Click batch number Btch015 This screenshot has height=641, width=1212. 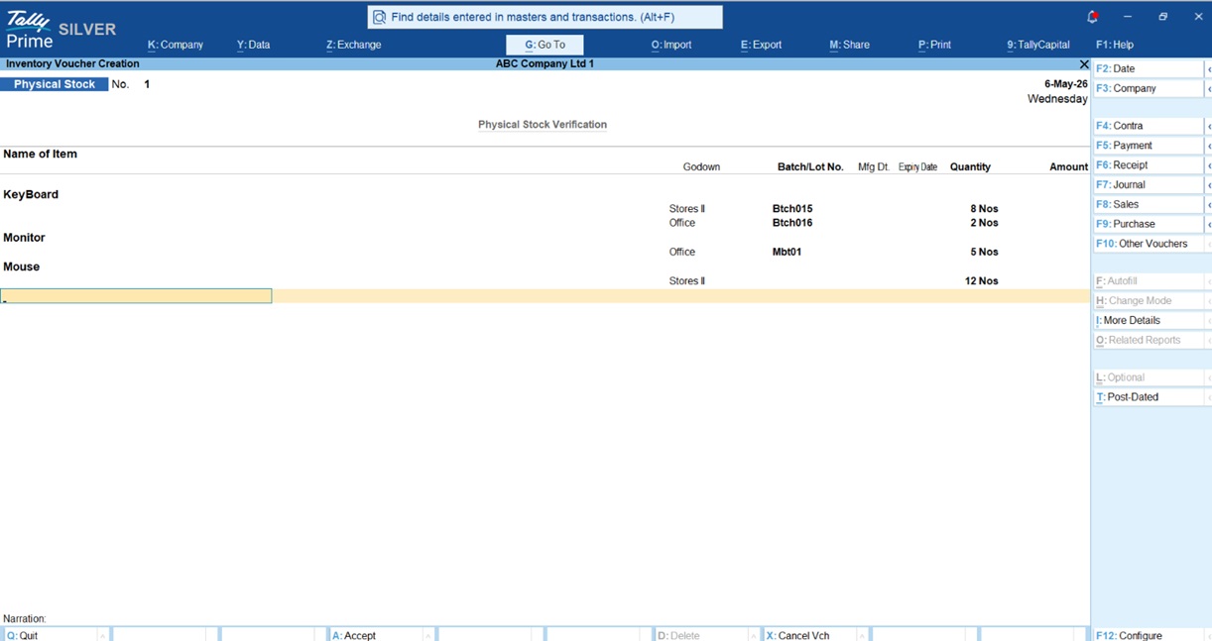[x=792, y=209]
